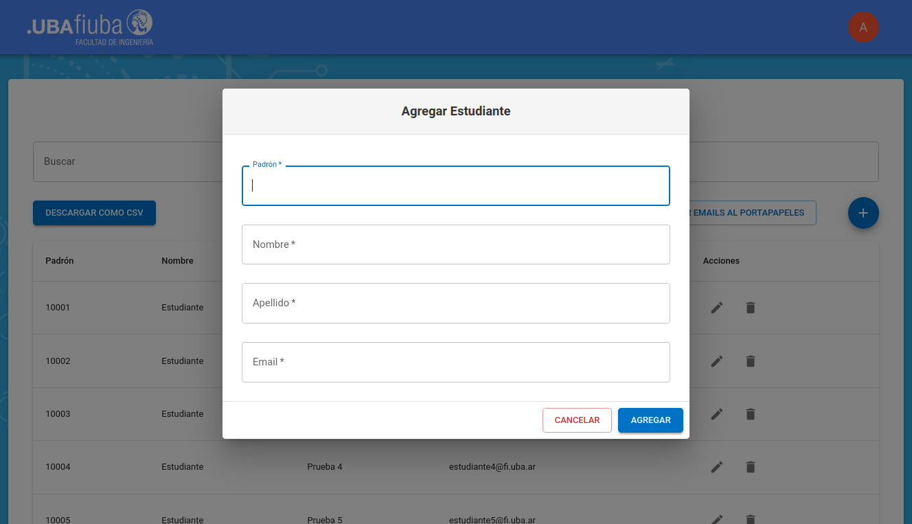
Task: Click the UBA fiuba logo
Action: (x=89, y=27)
